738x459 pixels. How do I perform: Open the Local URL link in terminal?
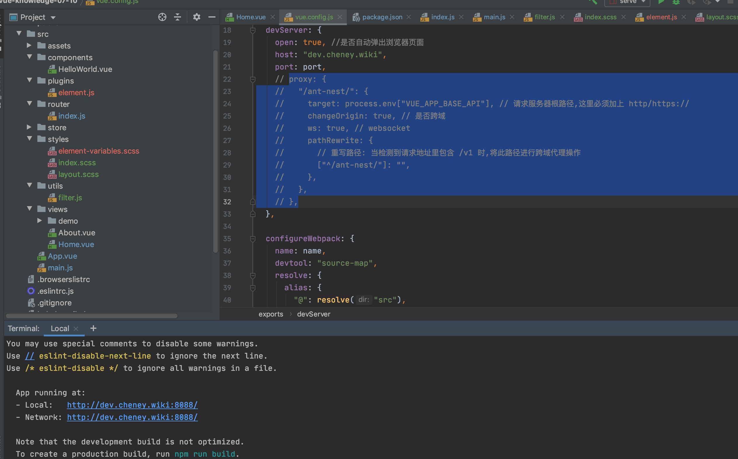(132, 405)
